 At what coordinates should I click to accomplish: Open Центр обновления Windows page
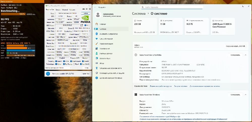click(x=111, y=78)
